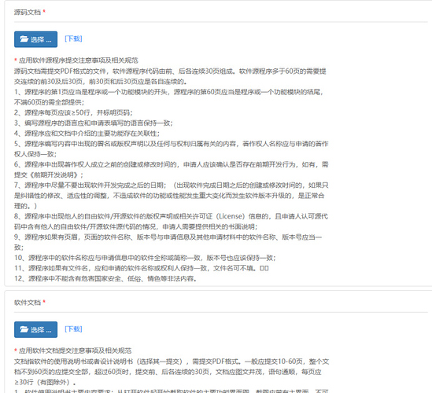
Task: Click the 源码文档 section heading
Action: tap(28, 12)
